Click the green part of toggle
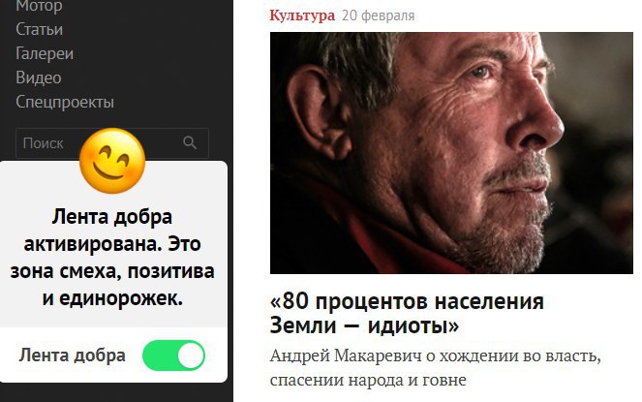This screenshot has width=642, height=402. (x=160, y=356)
